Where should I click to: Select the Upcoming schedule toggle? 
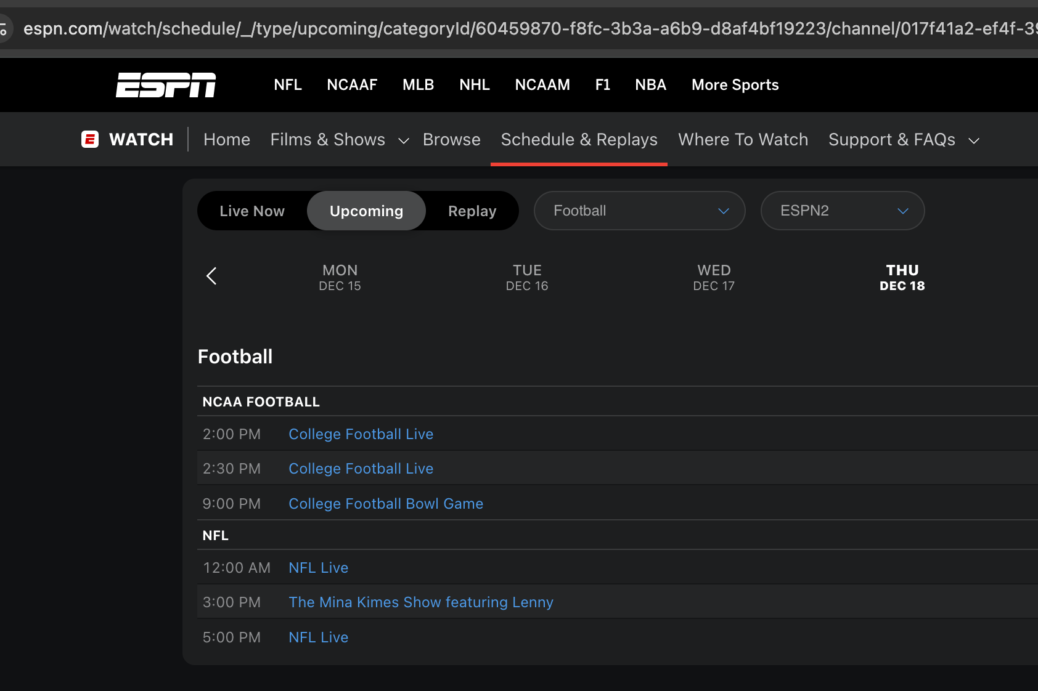click(x=366, y=211)
